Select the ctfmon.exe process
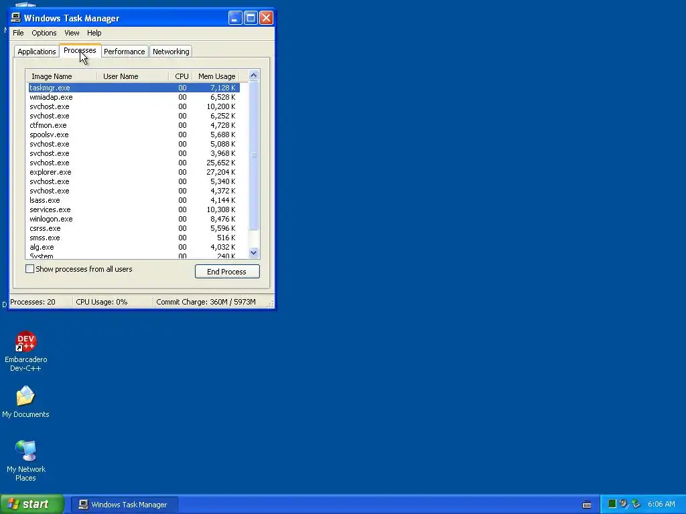Screen dimensions: 686x514 point(134,125)
